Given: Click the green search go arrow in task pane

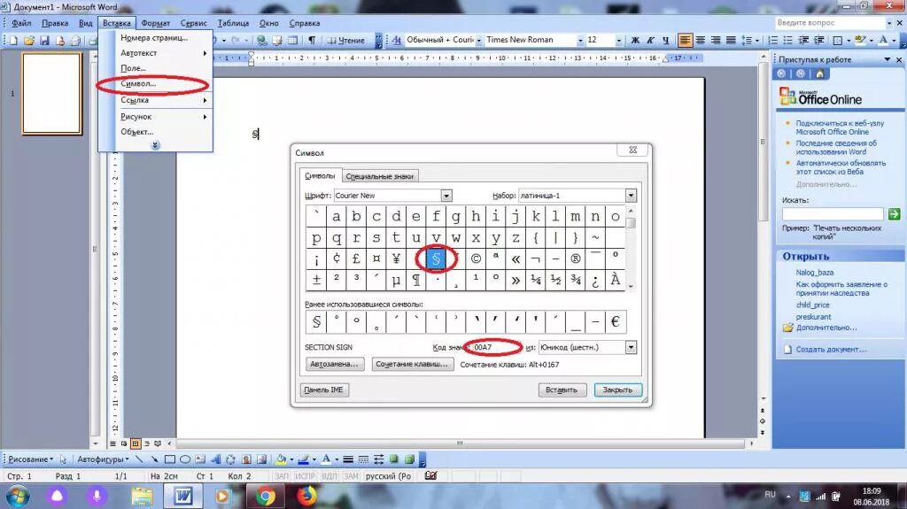Looking at the screenshot, I should (x=894, y=214).
